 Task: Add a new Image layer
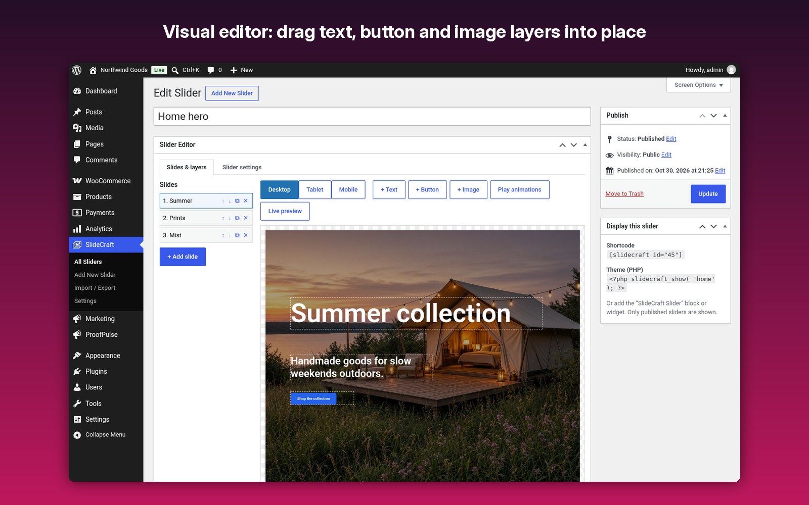click(x=468, y=190)
